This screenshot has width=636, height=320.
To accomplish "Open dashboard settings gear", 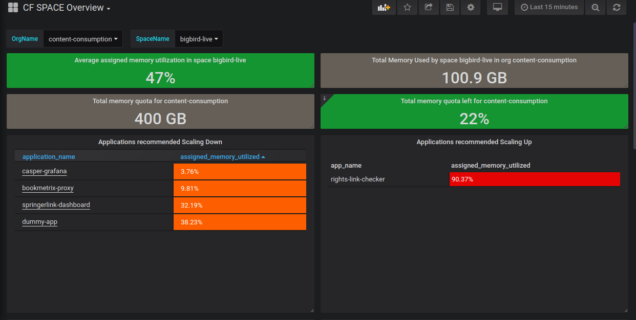I will point(471,7).
